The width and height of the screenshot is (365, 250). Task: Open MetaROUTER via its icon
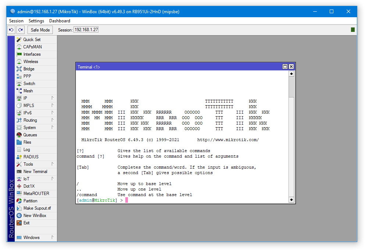(x=19, y=194)
